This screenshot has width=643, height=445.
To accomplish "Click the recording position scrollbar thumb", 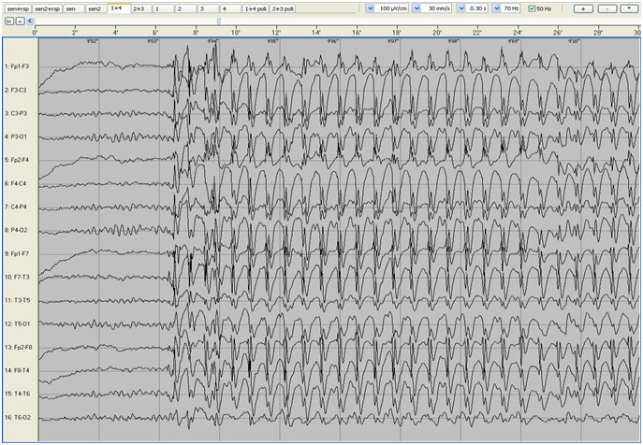I will (x=219, y=21).
